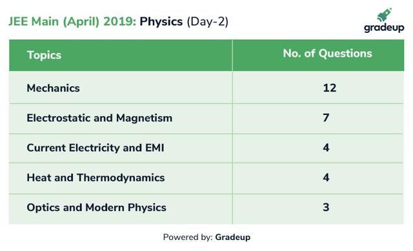Click the 4 beside Current Electricity
413x251 pixels.
[x=326, y=148]
